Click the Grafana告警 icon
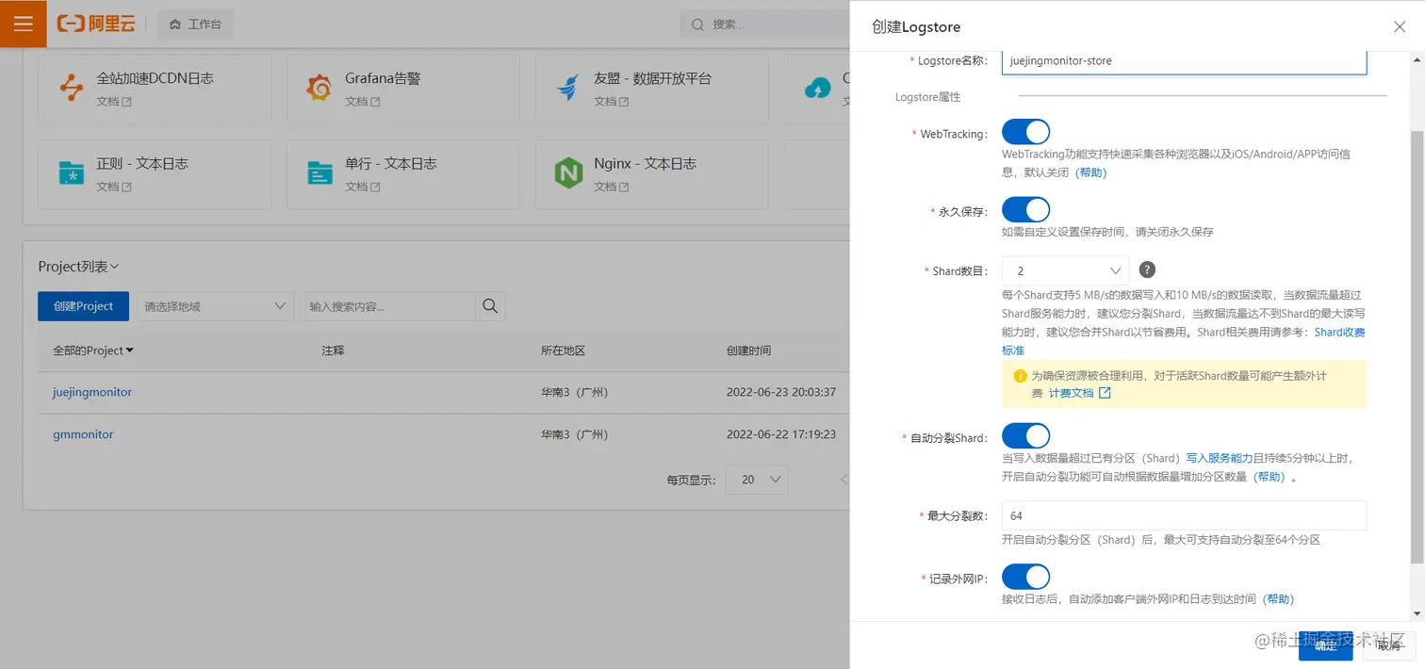The width and height of the screenshot is (1425, 669). (319, 89)
